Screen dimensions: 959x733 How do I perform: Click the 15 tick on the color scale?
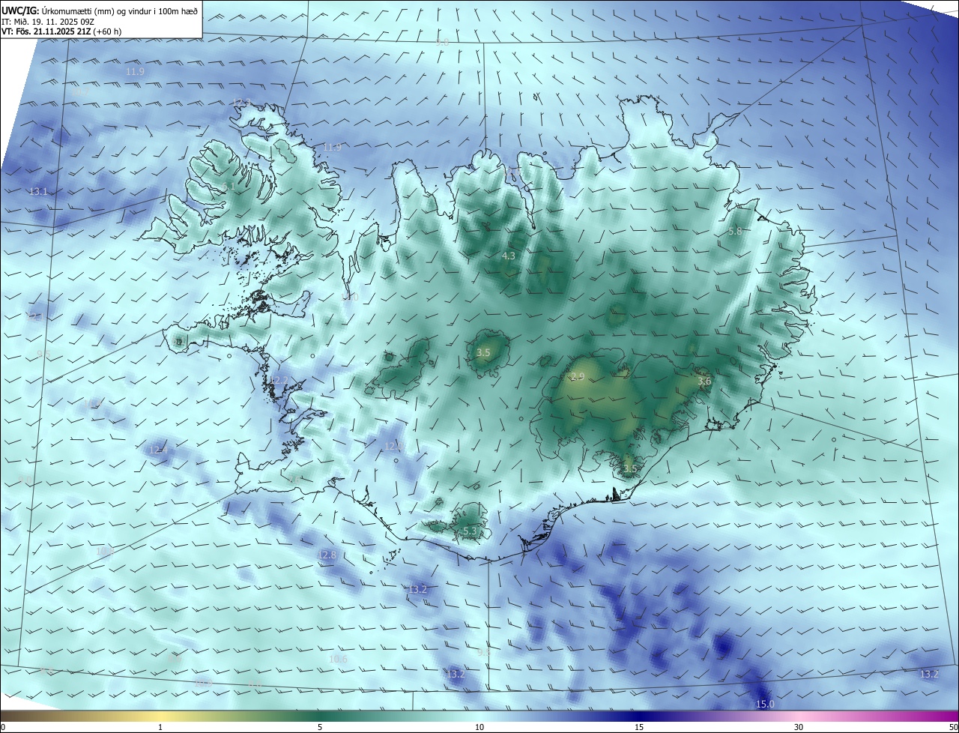(x=639, y=727)
